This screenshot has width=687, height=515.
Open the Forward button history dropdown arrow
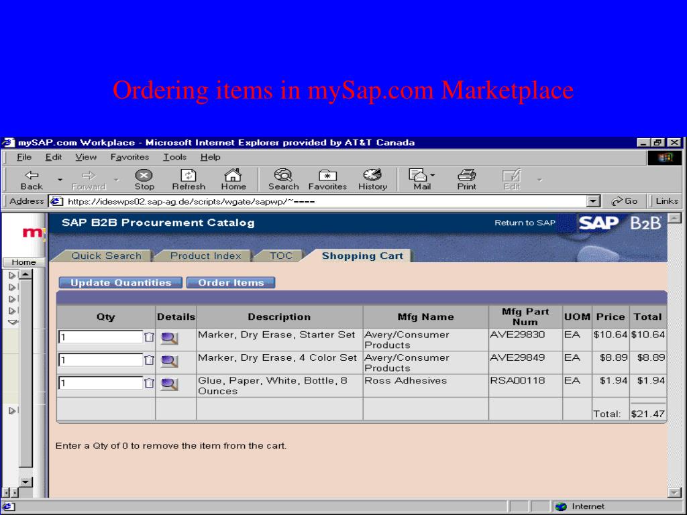pyautogui.click(x=117, y=180)
